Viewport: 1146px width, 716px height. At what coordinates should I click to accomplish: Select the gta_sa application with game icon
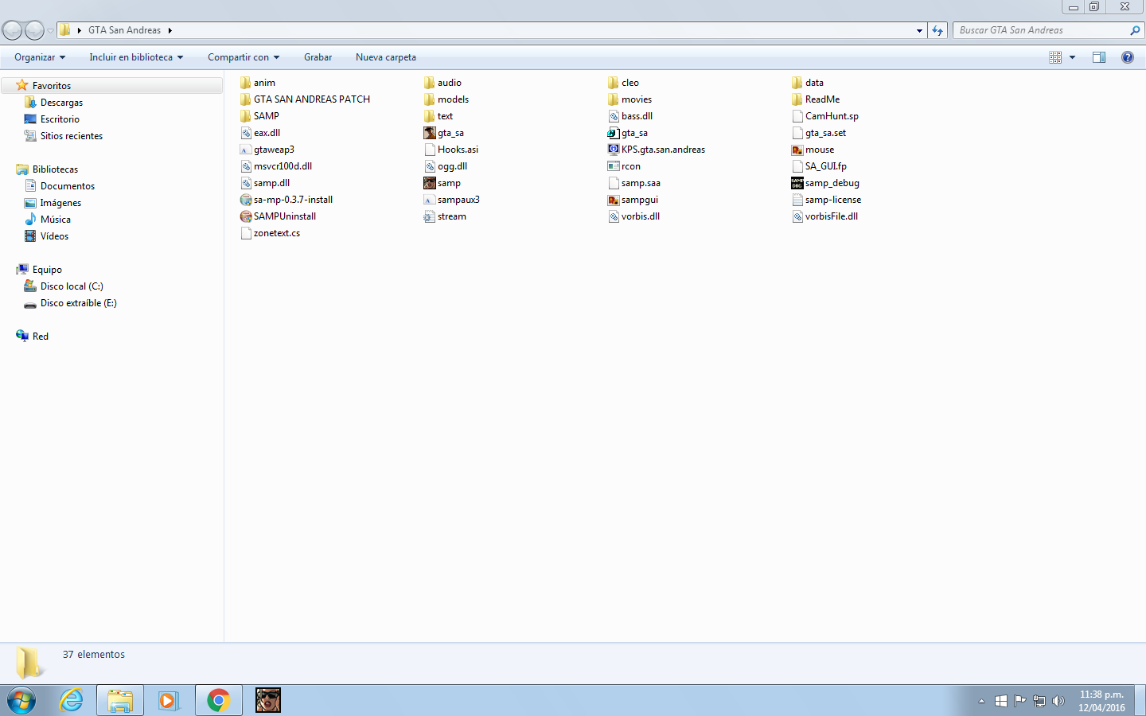(x=443, y=133)
